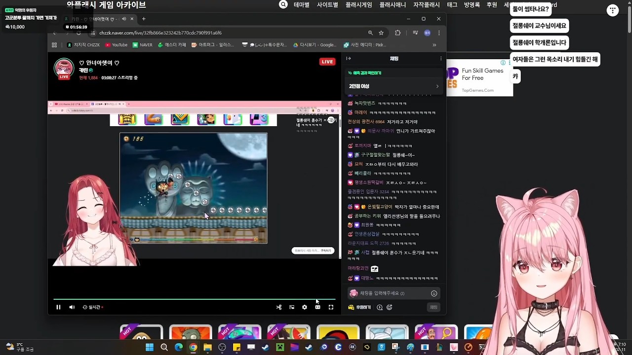Click the chat send 채팅 button
The height and width of the screenshot is (355, 632).
click(434, 307)
